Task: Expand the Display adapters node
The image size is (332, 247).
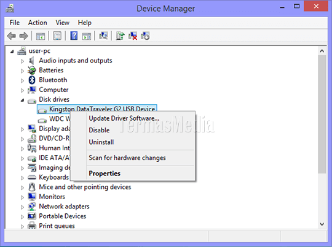Action: click(22, 129)
